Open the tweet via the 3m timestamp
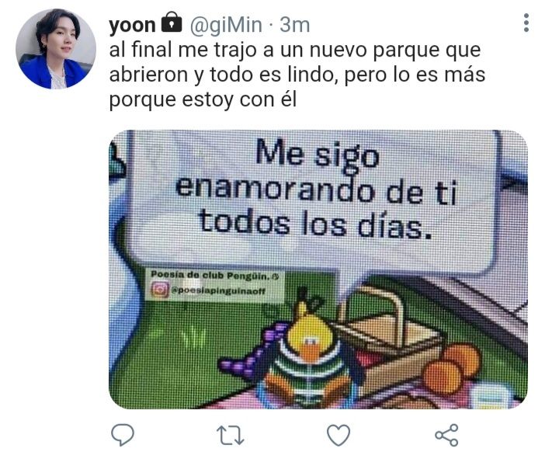Image resolution: width=559 pixels, height=459 pixels. pyautogui.click(x=294, y=25)
